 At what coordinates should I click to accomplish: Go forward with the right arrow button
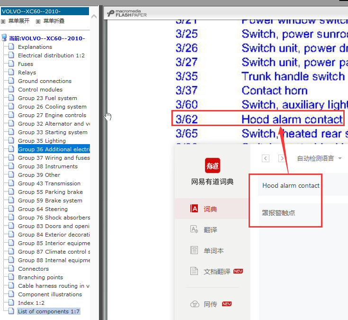(282, 158)
